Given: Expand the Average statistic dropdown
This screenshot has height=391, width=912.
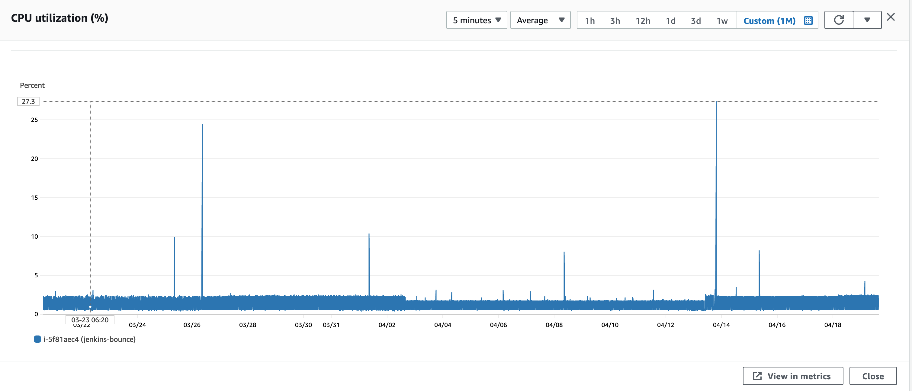Looking at the screenshot, I should pos(540,20).
